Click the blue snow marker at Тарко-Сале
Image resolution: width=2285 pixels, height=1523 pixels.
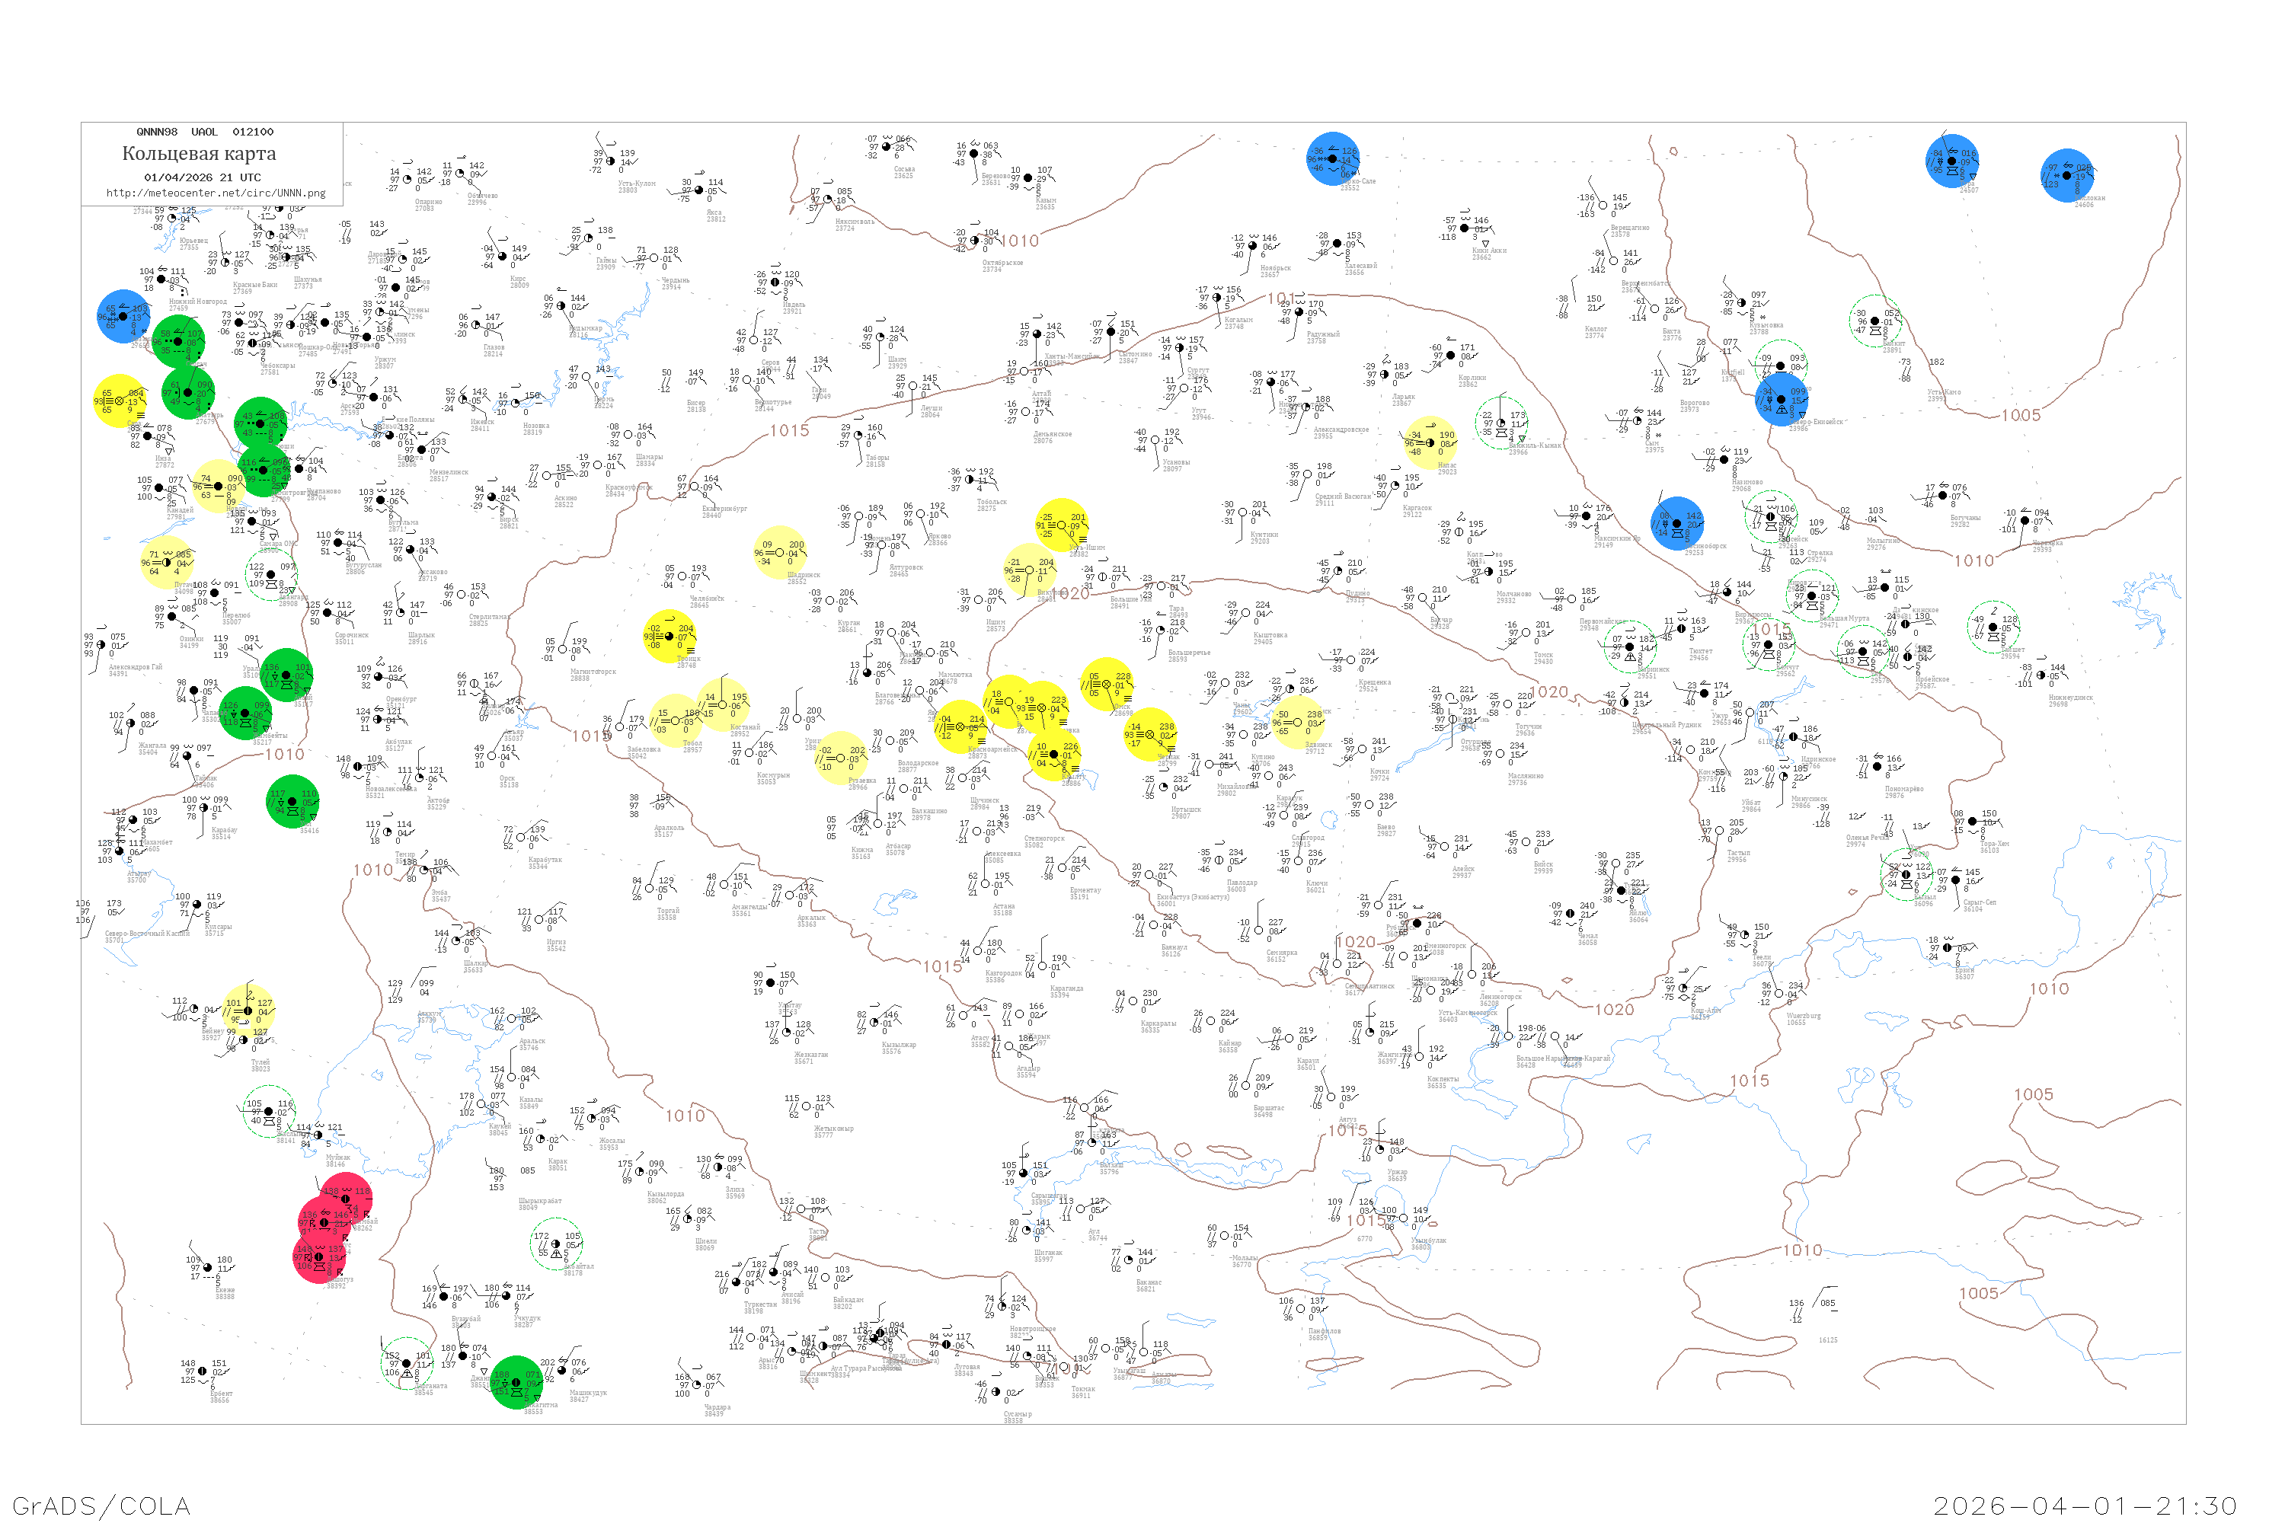click(x=1333, y=158)
